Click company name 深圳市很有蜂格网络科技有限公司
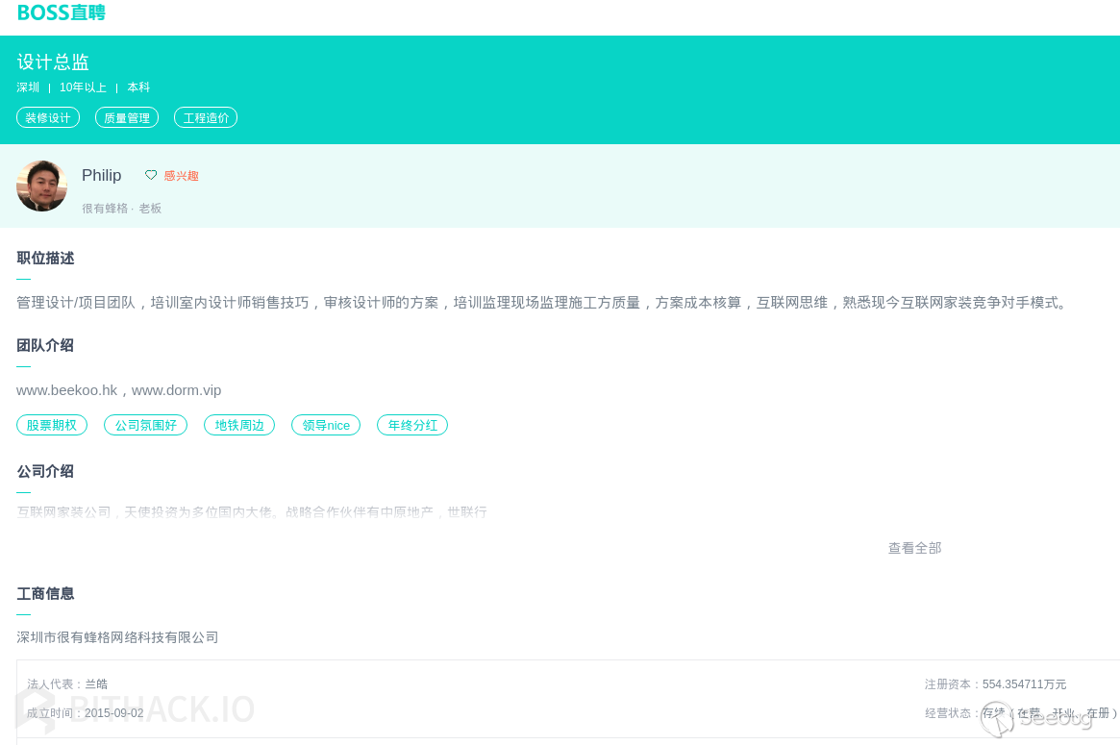Image resolution: width=1120 pixels, height=745 pixels. pos(116,636)
